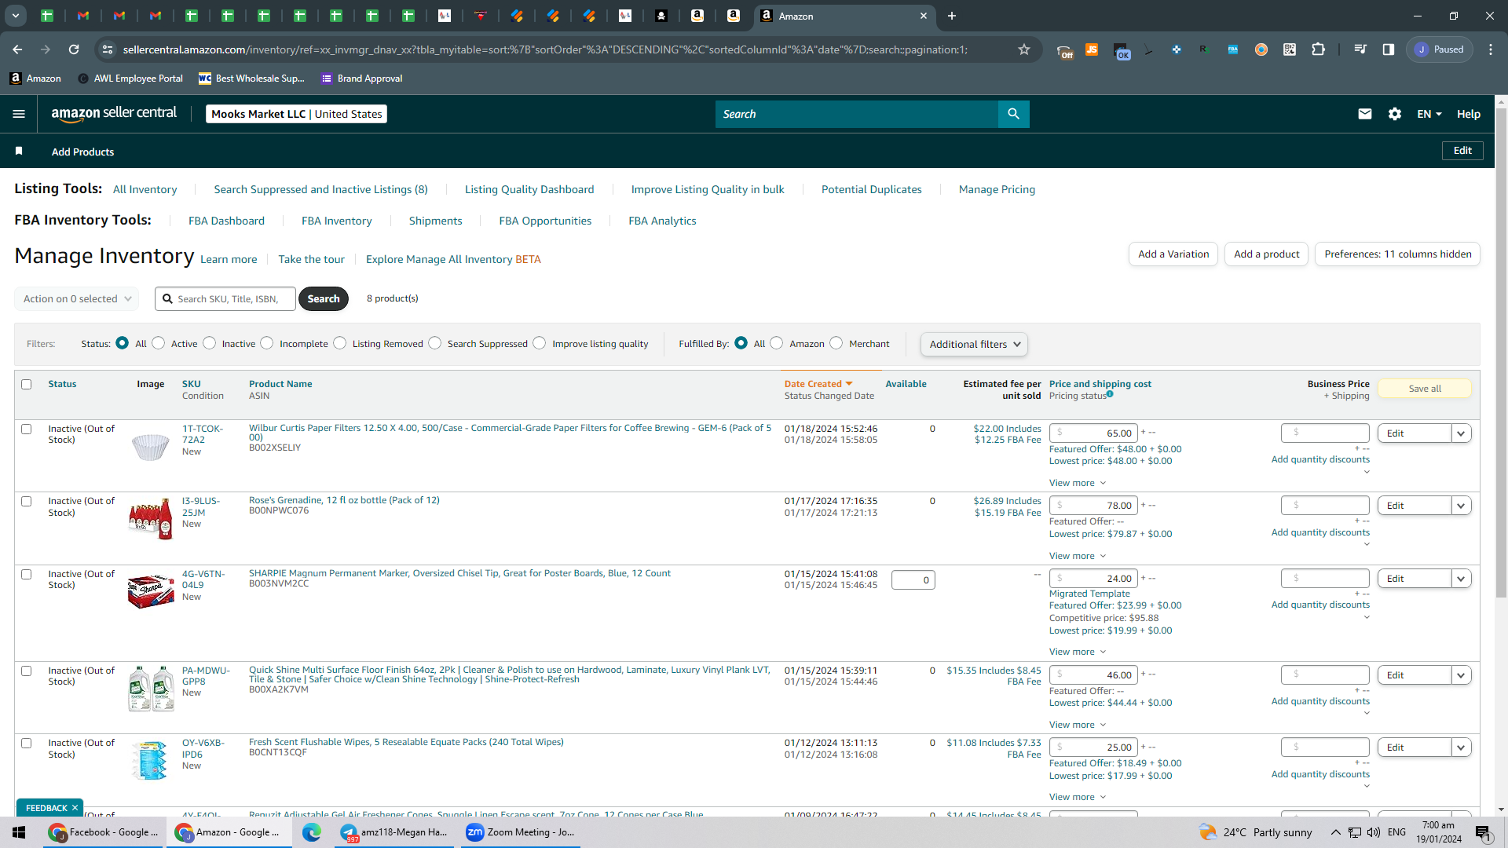Close the FEEDBACK widget with X
Screen dimensions: 1508x848
[x=75, y=808]
